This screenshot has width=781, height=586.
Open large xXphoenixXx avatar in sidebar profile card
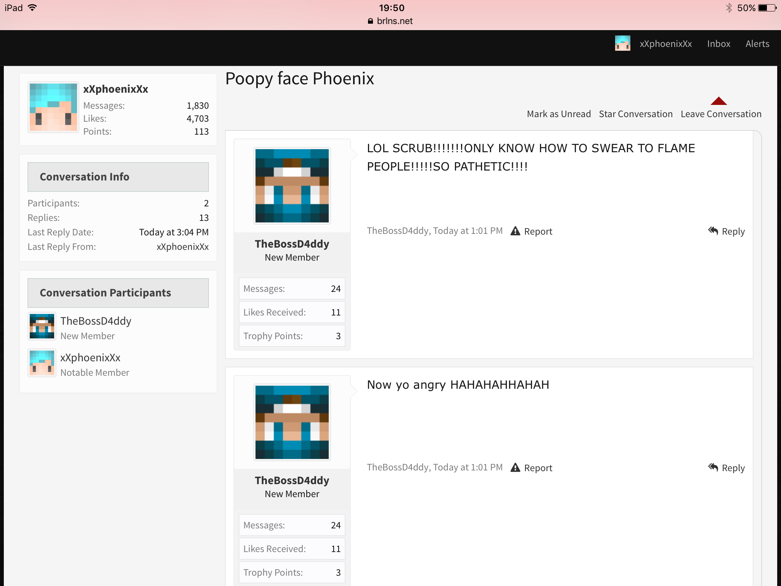[x=53, y=107]
